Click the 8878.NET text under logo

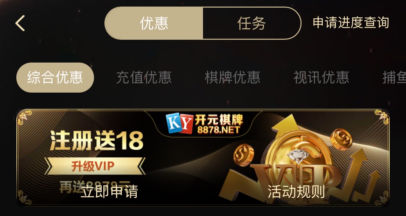pyautogui.click(x=219, y=130)
